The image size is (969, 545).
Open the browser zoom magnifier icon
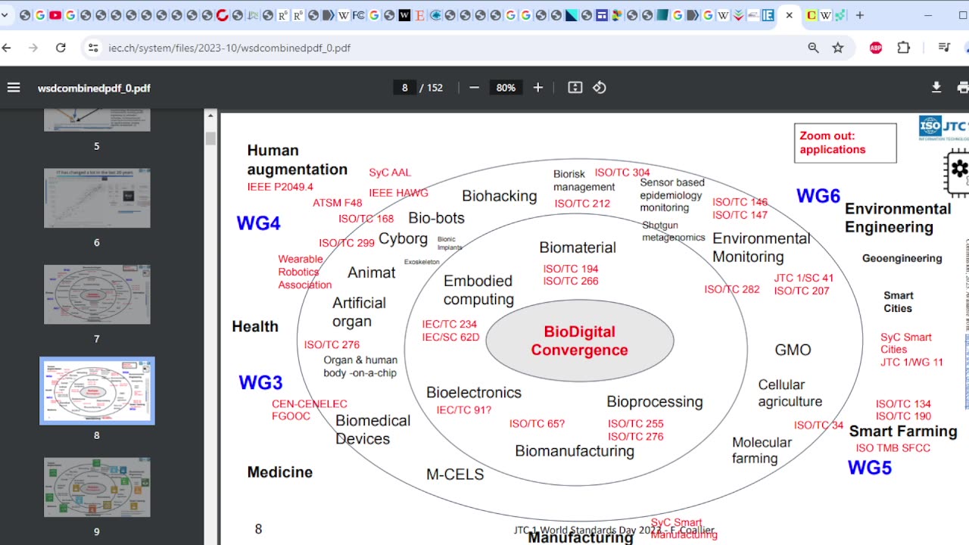tap(813, 48)
